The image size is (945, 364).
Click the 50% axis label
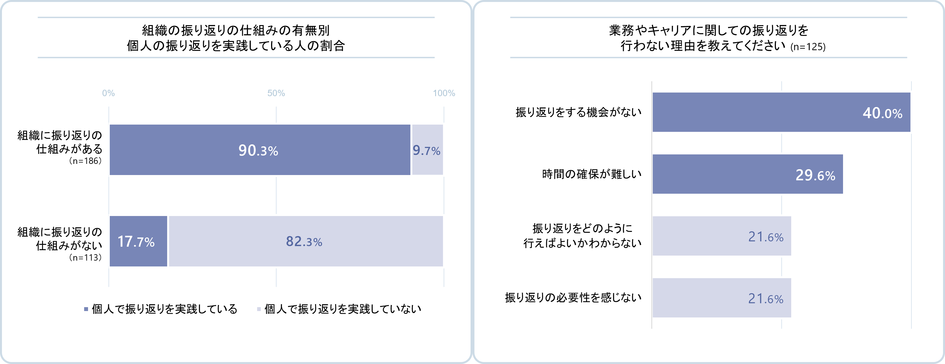click(276, 93)
